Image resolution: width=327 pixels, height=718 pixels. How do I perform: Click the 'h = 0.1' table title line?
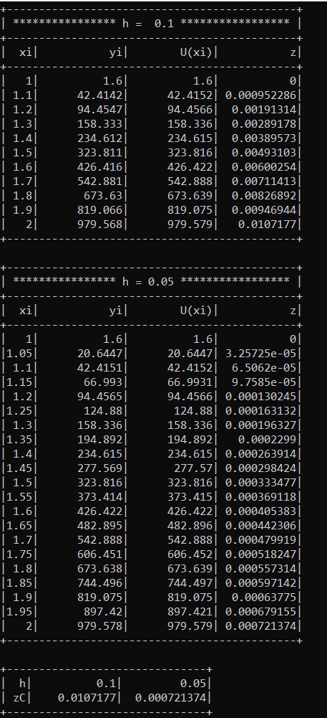click(x=151, y=23)
